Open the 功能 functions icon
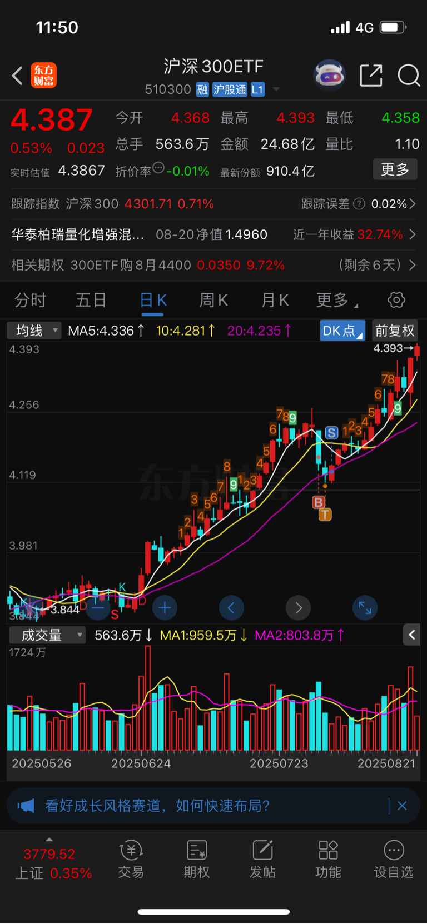Viewport: 427px width, 924px height. [328, 859]
